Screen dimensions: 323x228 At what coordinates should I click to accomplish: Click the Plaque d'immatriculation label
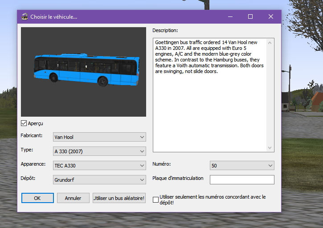tap(178, 178)
